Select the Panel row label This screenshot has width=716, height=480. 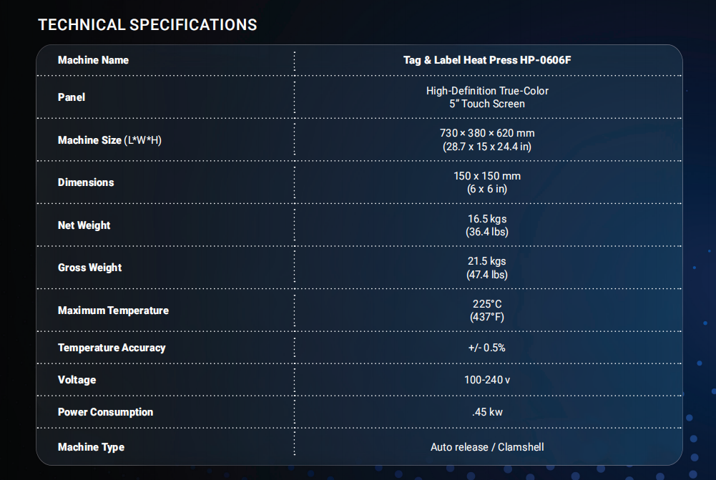coord(72,97)
